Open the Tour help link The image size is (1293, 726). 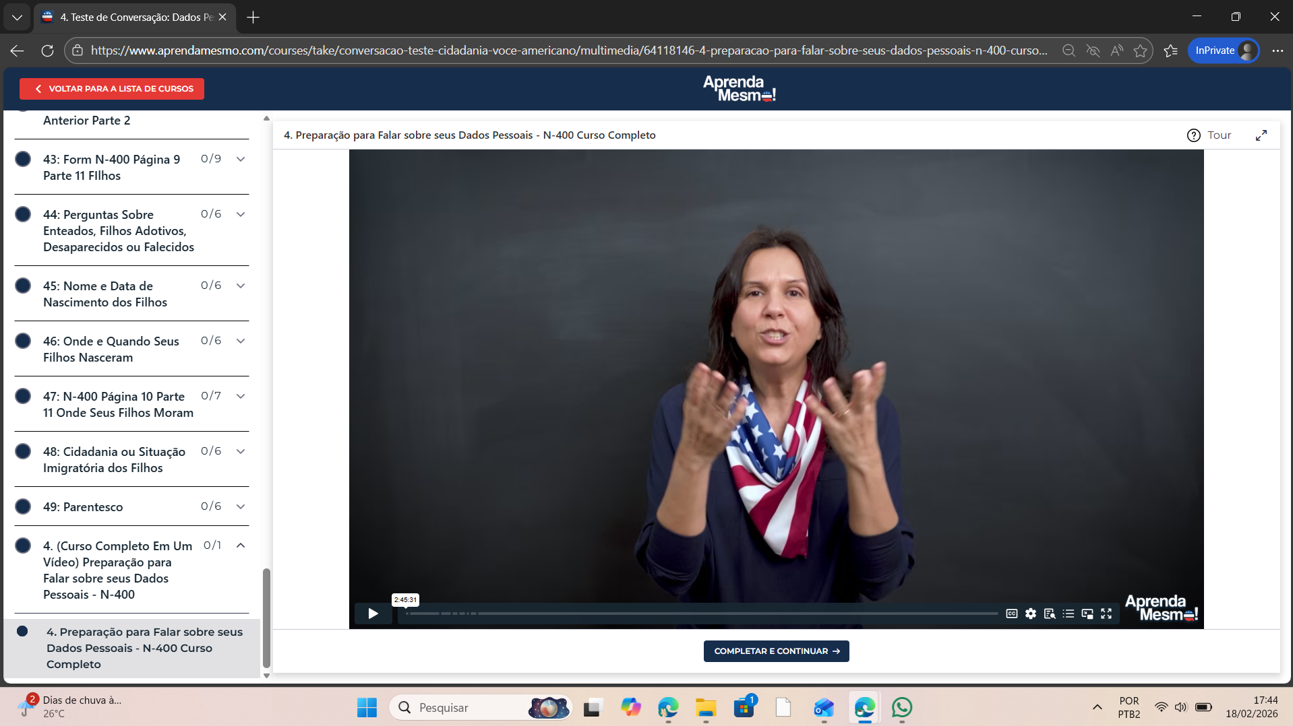(x=1209, y=135)
